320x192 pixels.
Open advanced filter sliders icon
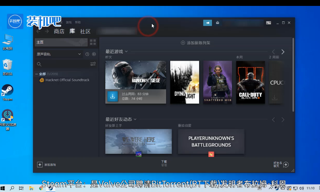pos(93,64)
